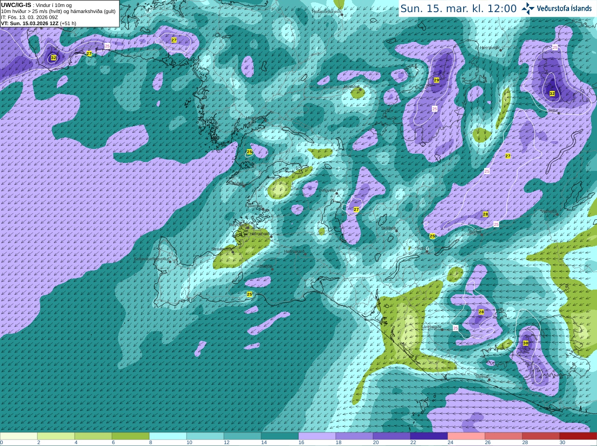Click the yellow 30 gust maximum marker
597x446 pixels.
point(526,343)
